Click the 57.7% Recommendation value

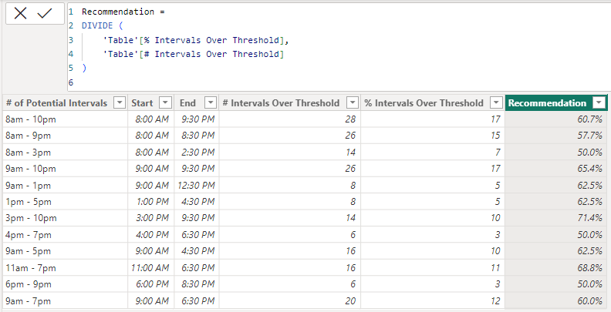[589, 136]
